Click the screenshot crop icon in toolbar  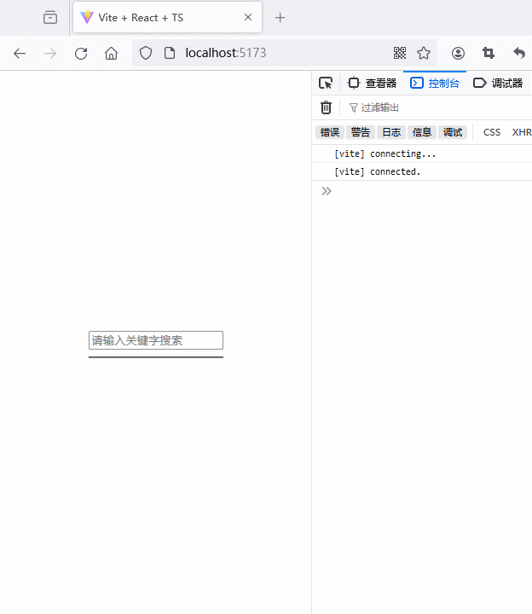(489, 53)
